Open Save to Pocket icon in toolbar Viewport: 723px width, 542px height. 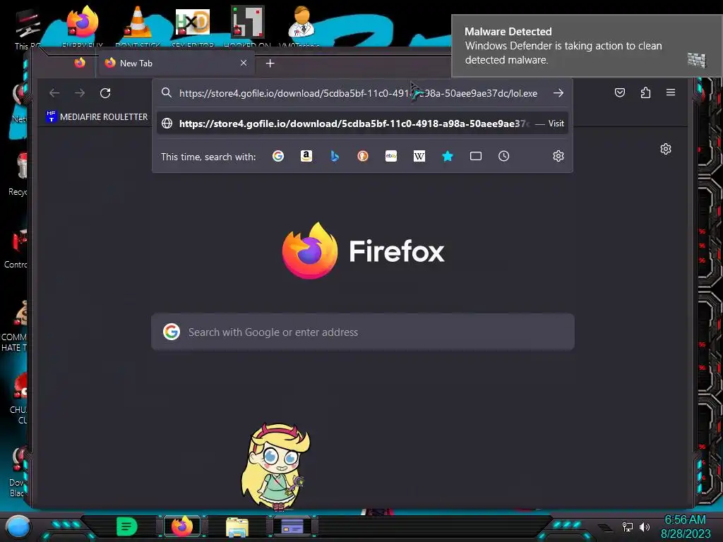click(620, 92)
